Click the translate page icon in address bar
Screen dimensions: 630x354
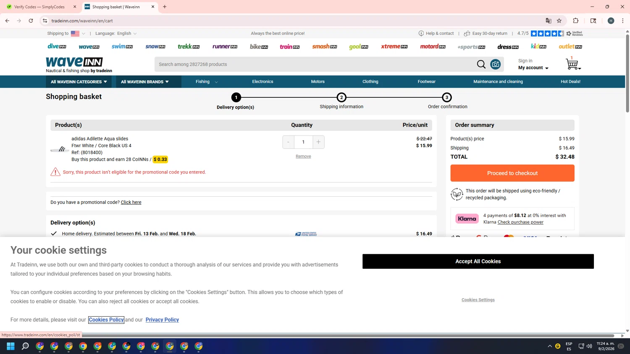pyautogui.click(x=548, y=21)
